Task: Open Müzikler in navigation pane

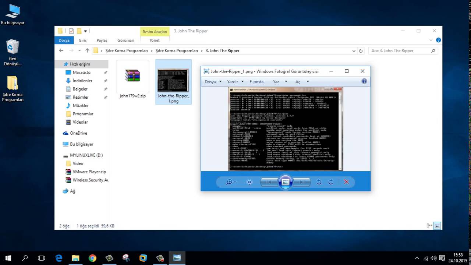Action: 81,106
